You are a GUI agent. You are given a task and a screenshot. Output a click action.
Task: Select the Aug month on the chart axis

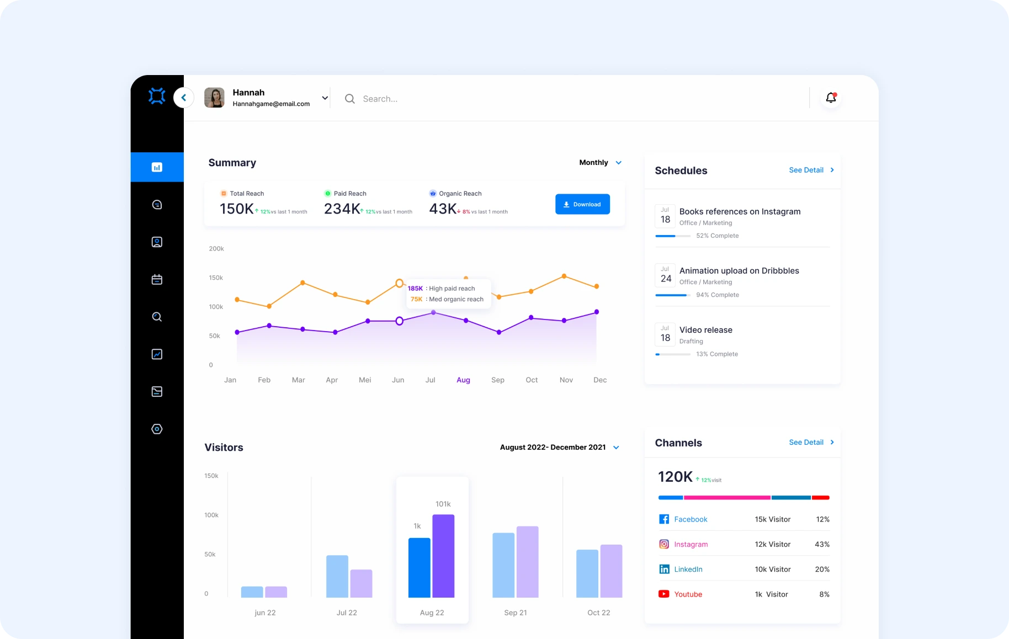(x=463, y=380)
